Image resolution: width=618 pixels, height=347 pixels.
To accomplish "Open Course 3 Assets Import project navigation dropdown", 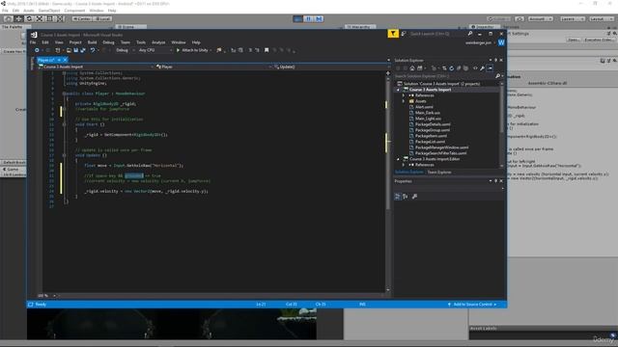I will 96,67.
